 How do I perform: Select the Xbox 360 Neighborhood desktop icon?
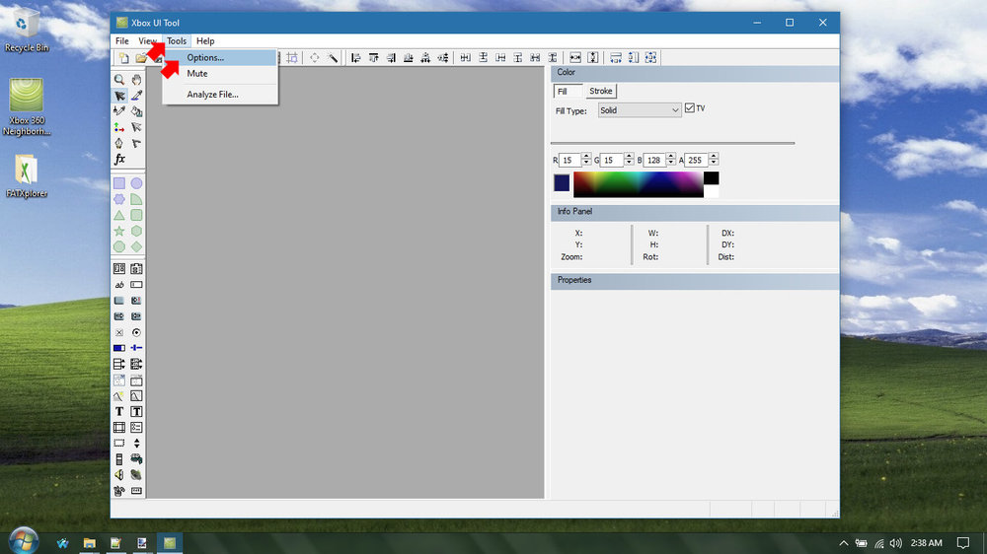point(27,106)
